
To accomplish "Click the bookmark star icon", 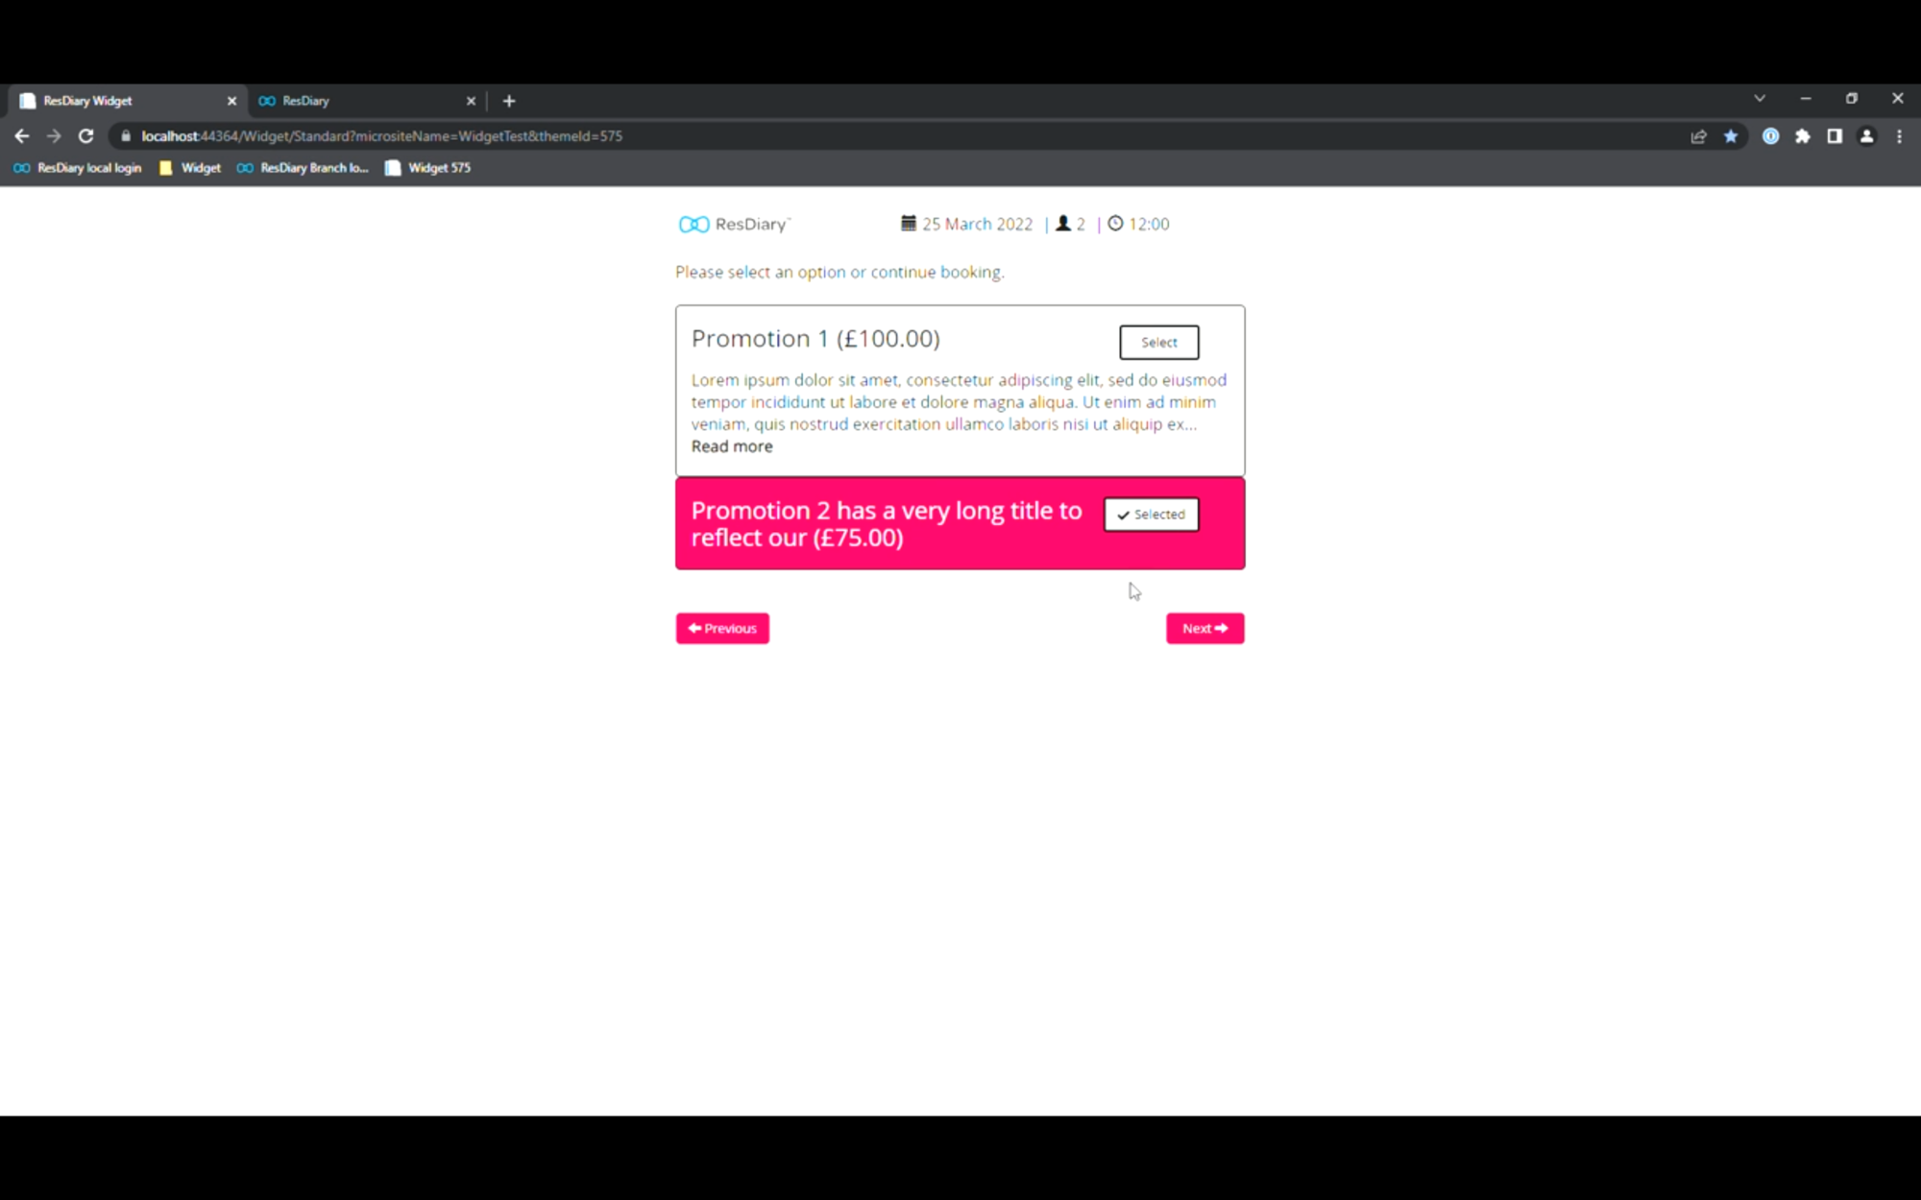I will (1731, 136).
